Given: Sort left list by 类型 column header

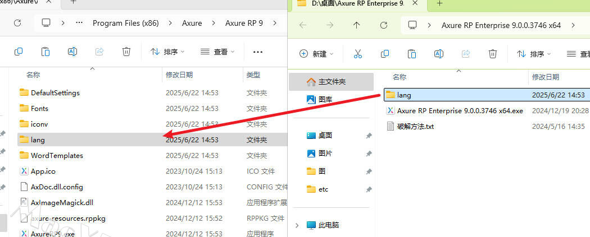Looking at the screenshot, I should pos(253,75).
